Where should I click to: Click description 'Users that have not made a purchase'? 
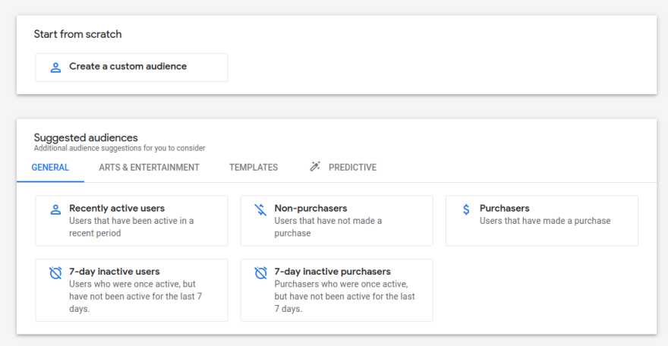coord(328,227)
